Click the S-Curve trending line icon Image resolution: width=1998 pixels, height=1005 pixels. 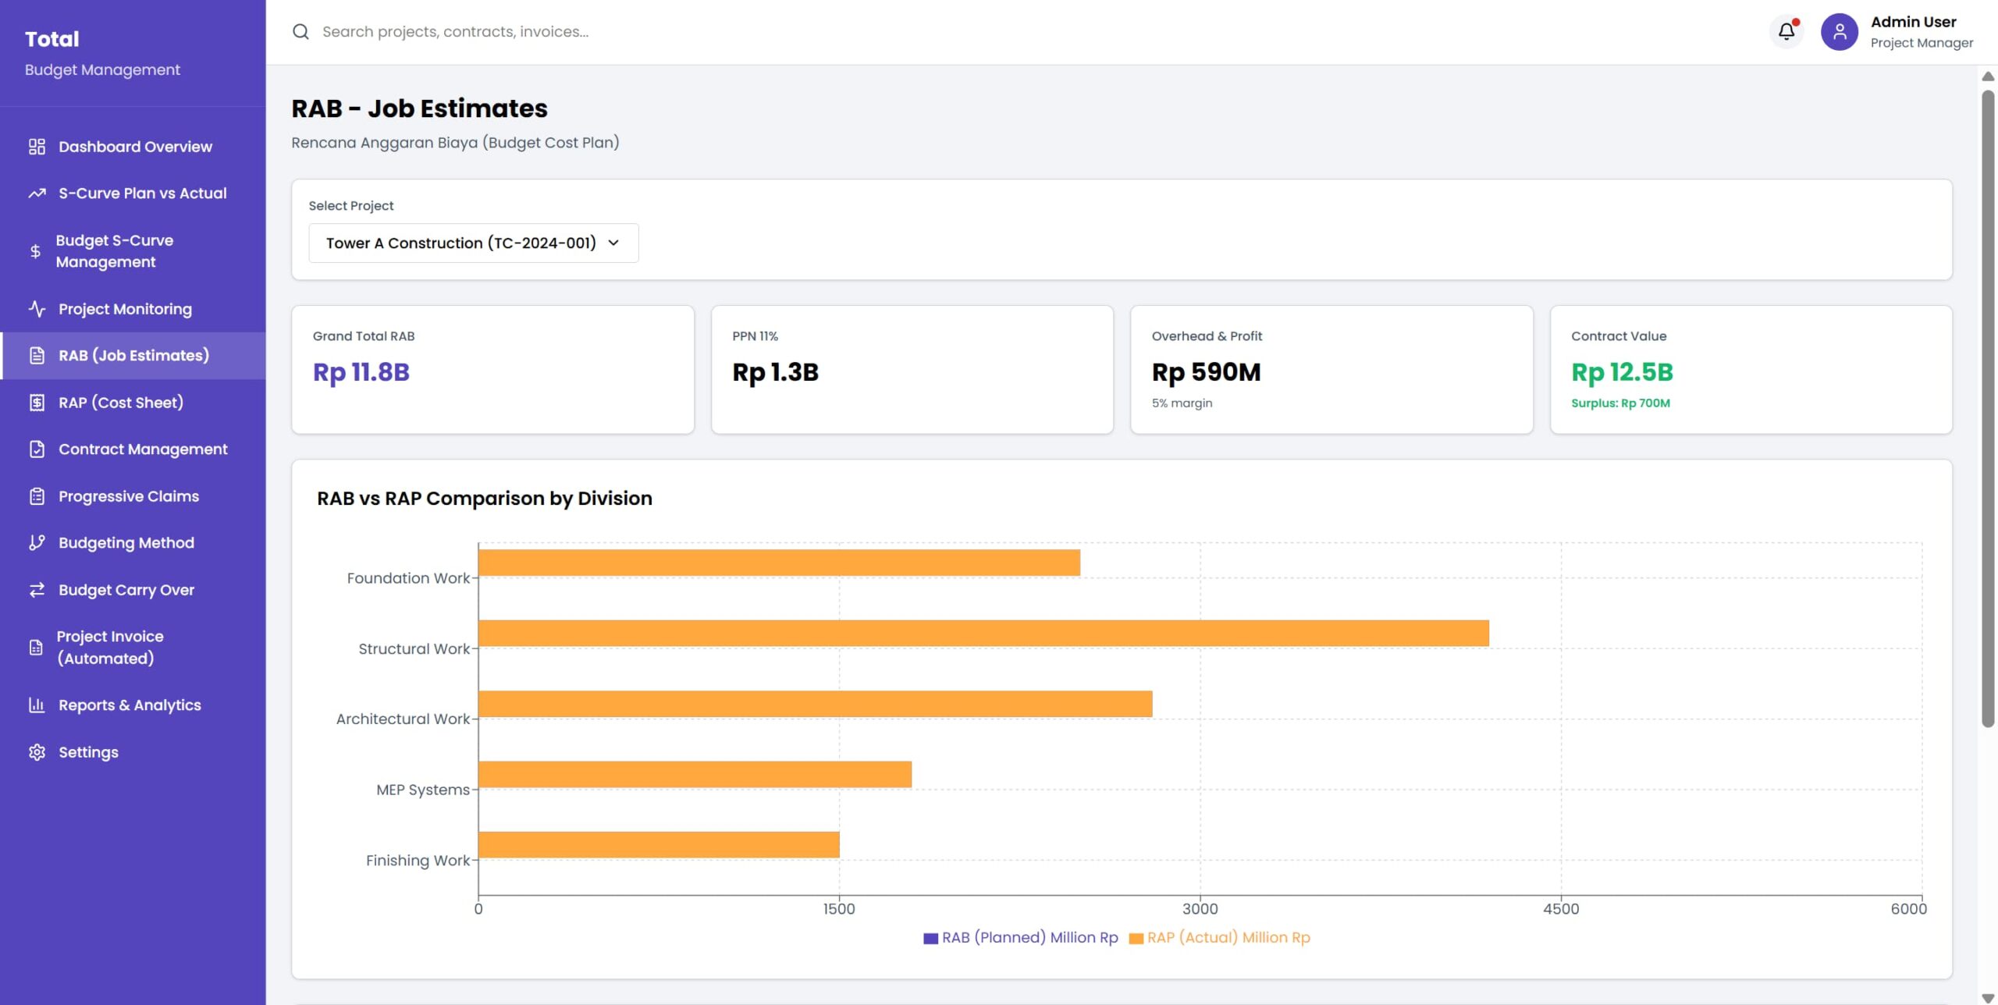point(37,194)
